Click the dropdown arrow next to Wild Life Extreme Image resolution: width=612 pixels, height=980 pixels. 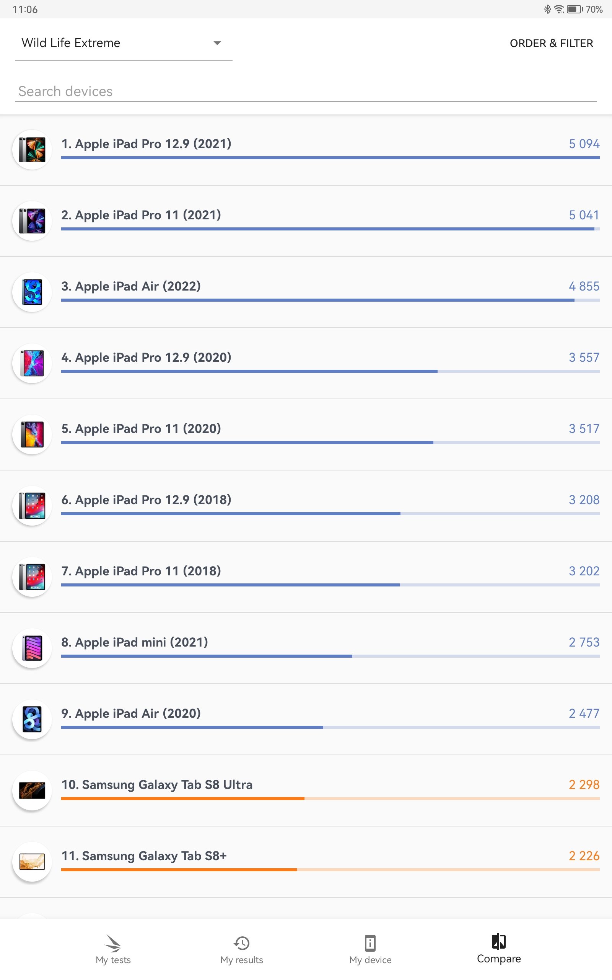(217, 43)
